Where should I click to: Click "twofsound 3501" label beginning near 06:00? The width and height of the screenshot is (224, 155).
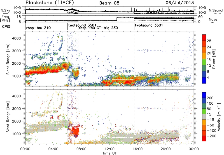click(82, 25)
